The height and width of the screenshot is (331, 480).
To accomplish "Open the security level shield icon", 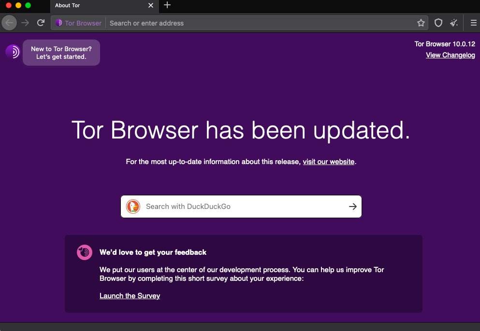I will point(438,23).
